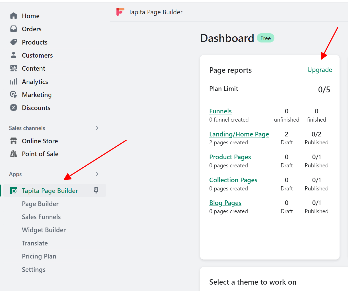The image size is (348, 291).
Task: Click the Product Pages 0/1 Published value
Action: 316,157
